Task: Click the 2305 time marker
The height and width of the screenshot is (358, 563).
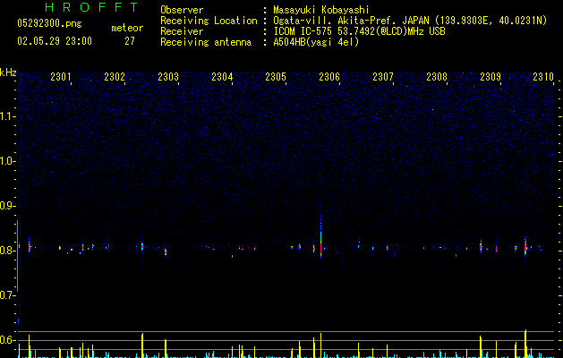Action: pyautogui.click(x=276, y=76)
